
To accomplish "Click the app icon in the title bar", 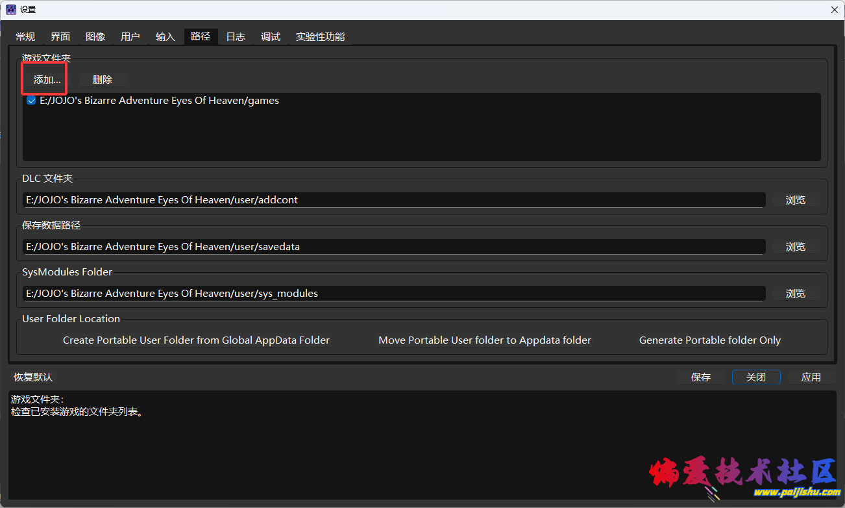I will (10, 10).
